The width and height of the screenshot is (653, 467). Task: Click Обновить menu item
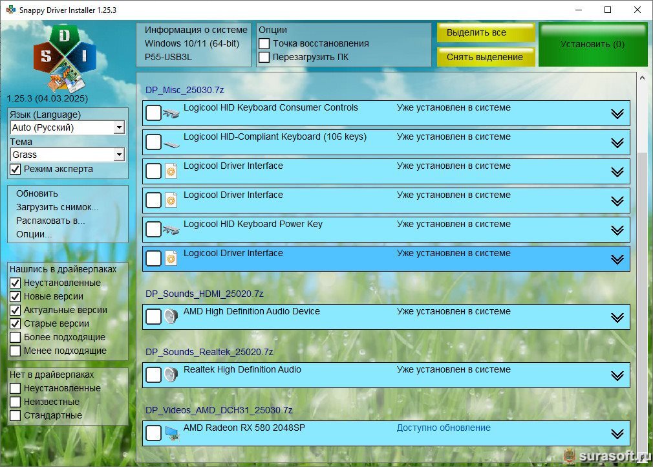point(37,193)
